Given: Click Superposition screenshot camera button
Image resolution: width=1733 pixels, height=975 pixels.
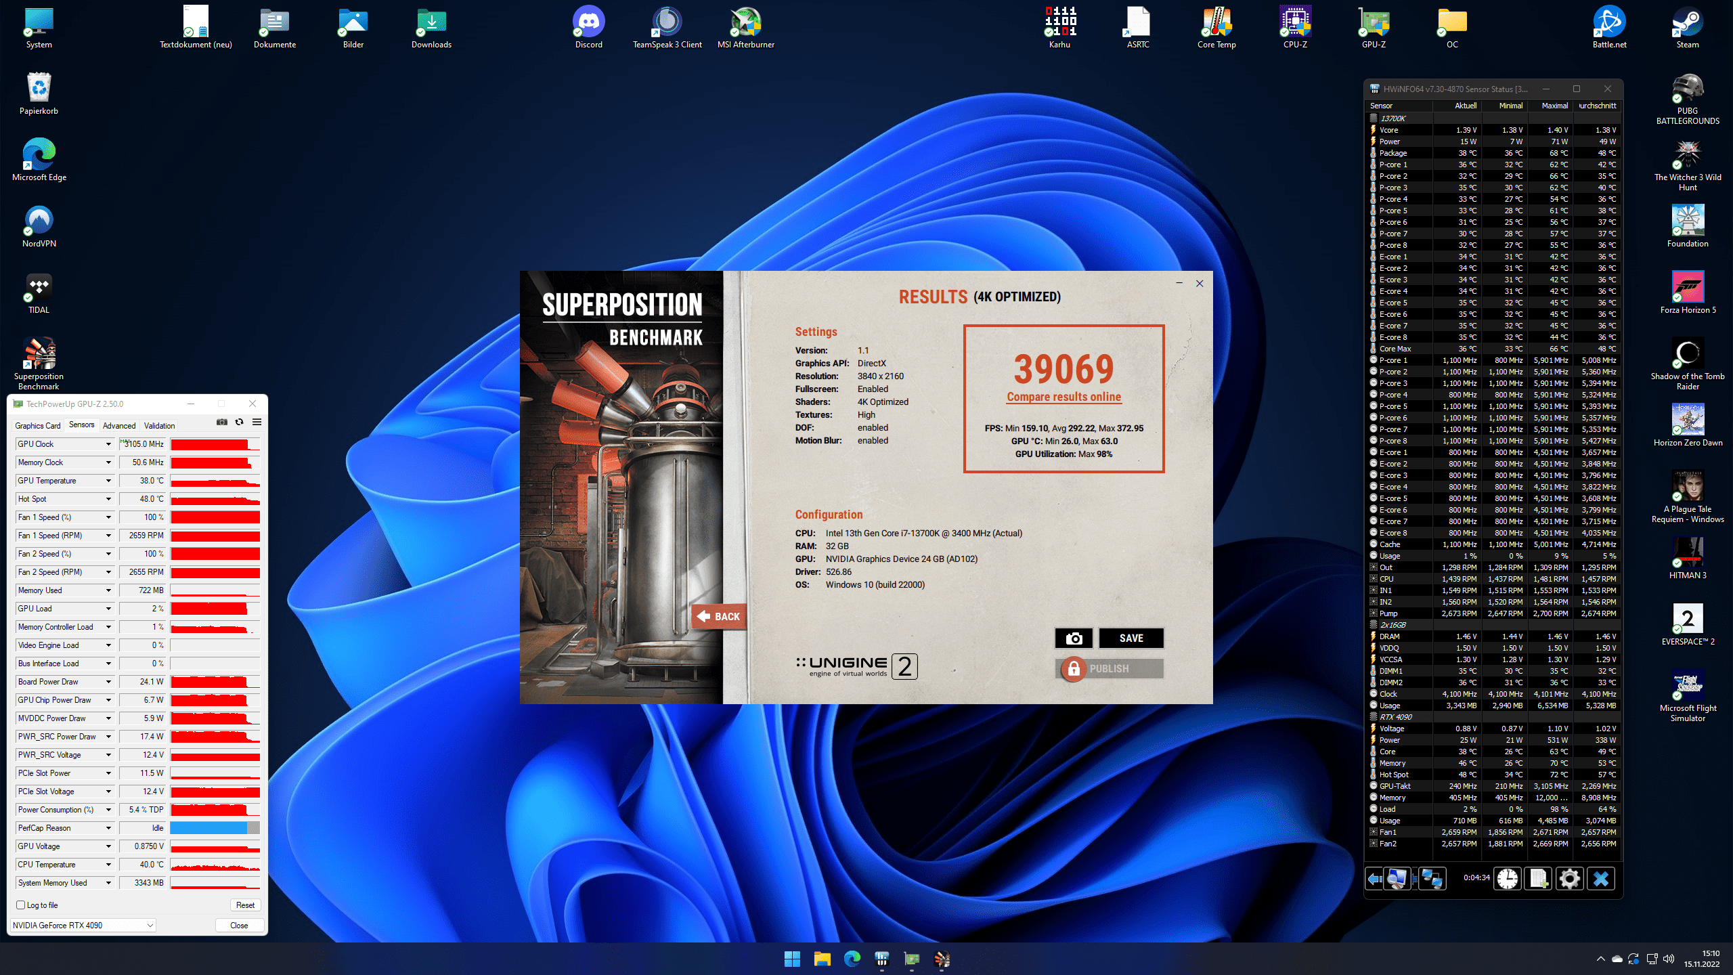Looking at the screenshot, I should coord(1074,638).
